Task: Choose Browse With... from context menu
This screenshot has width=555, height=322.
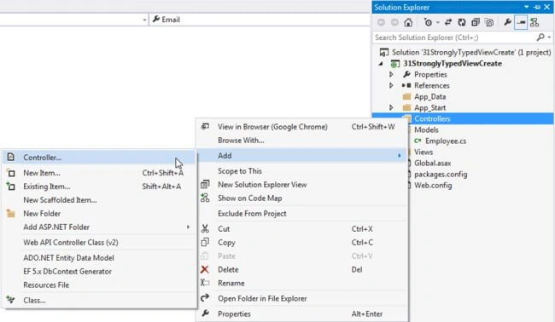Action: pos(301,141)
